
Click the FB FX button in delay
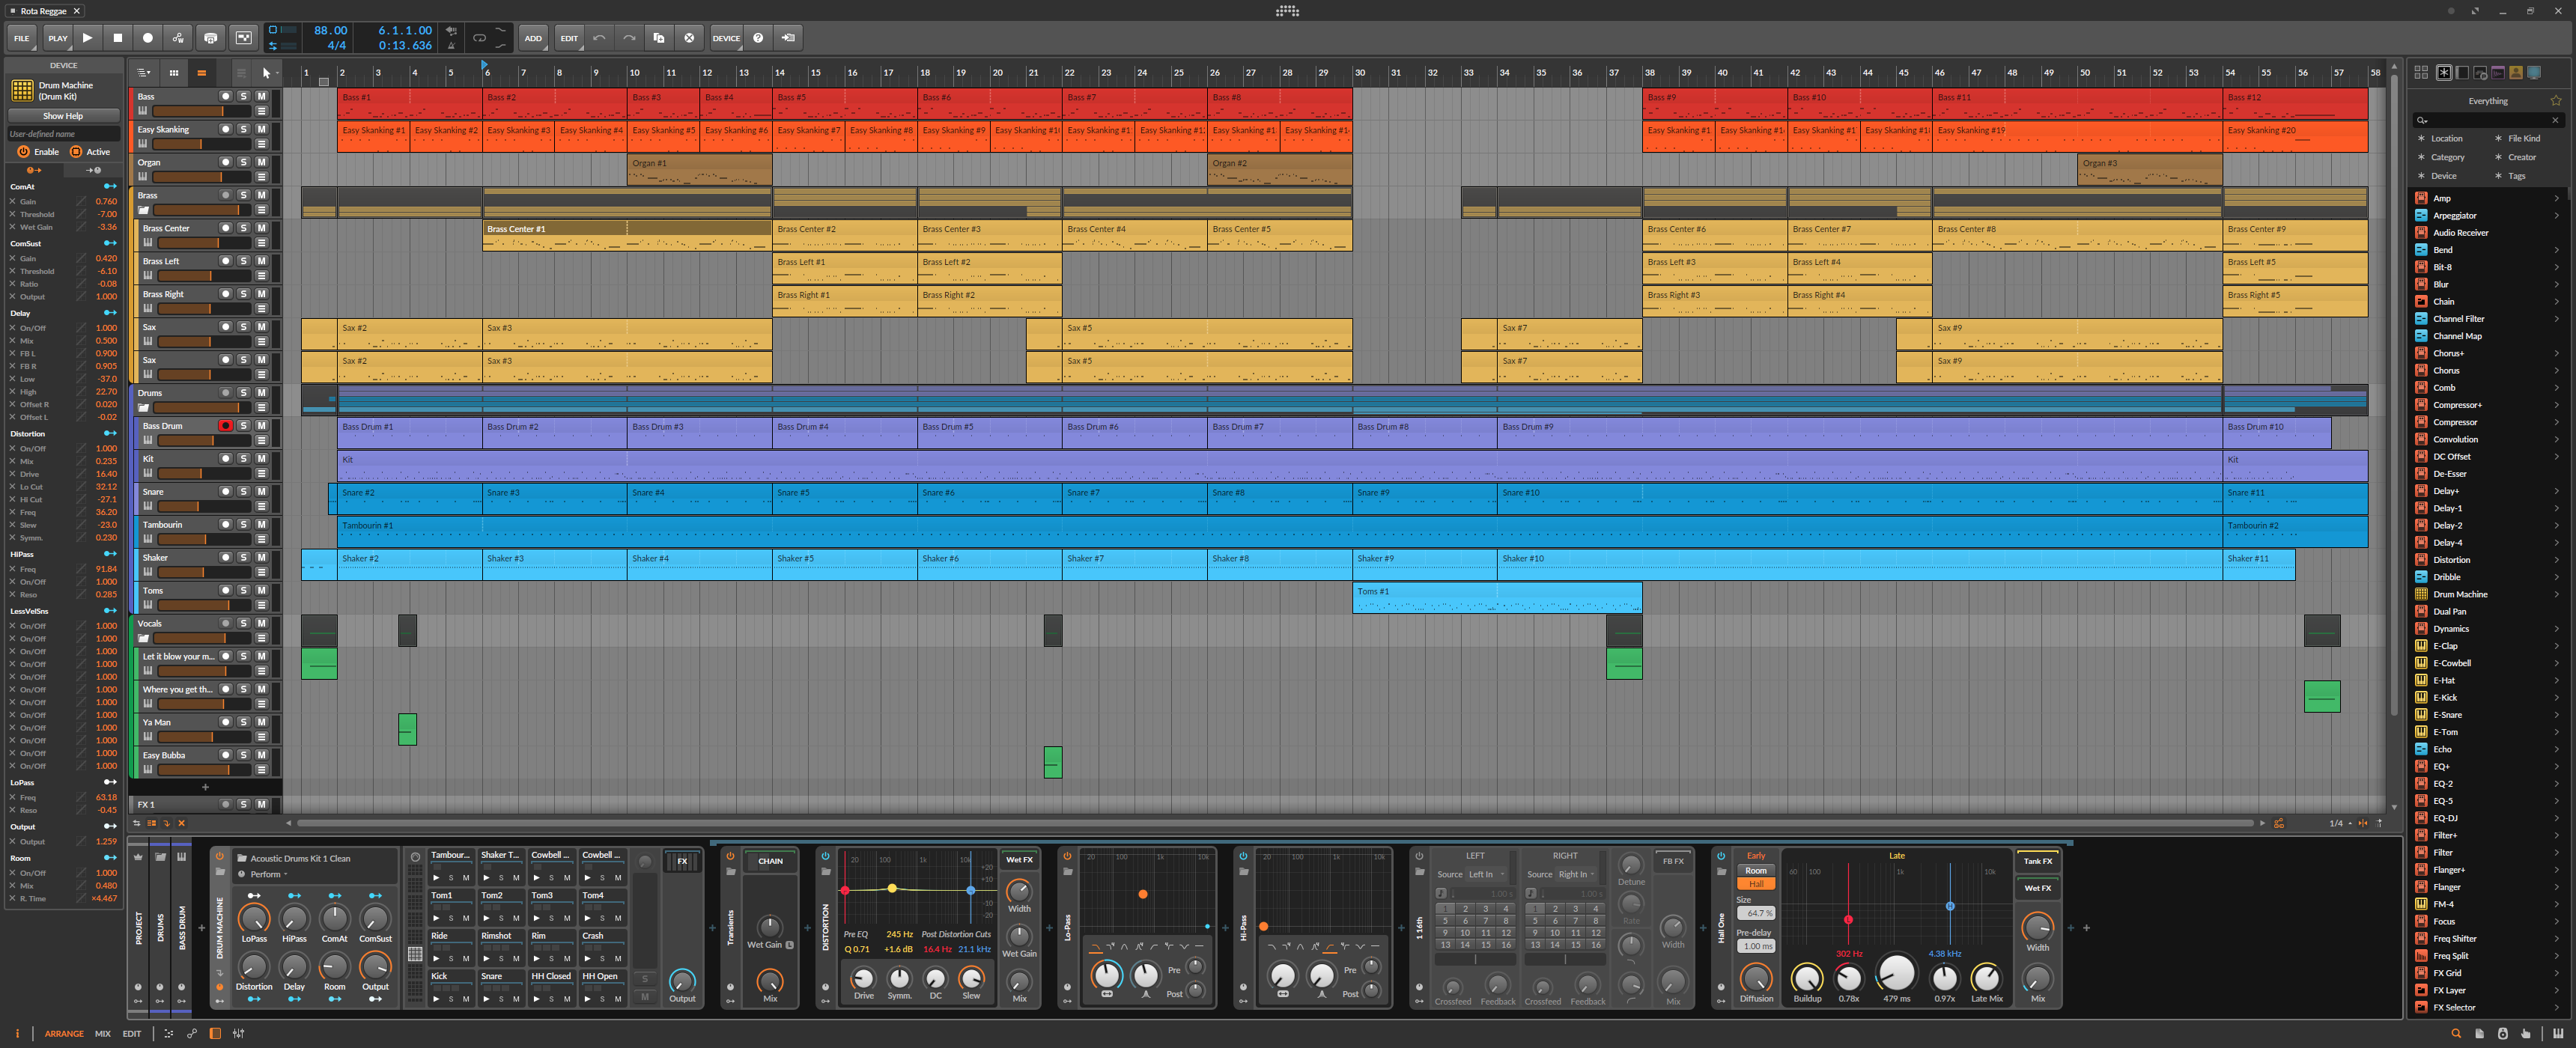[1673, 860]
